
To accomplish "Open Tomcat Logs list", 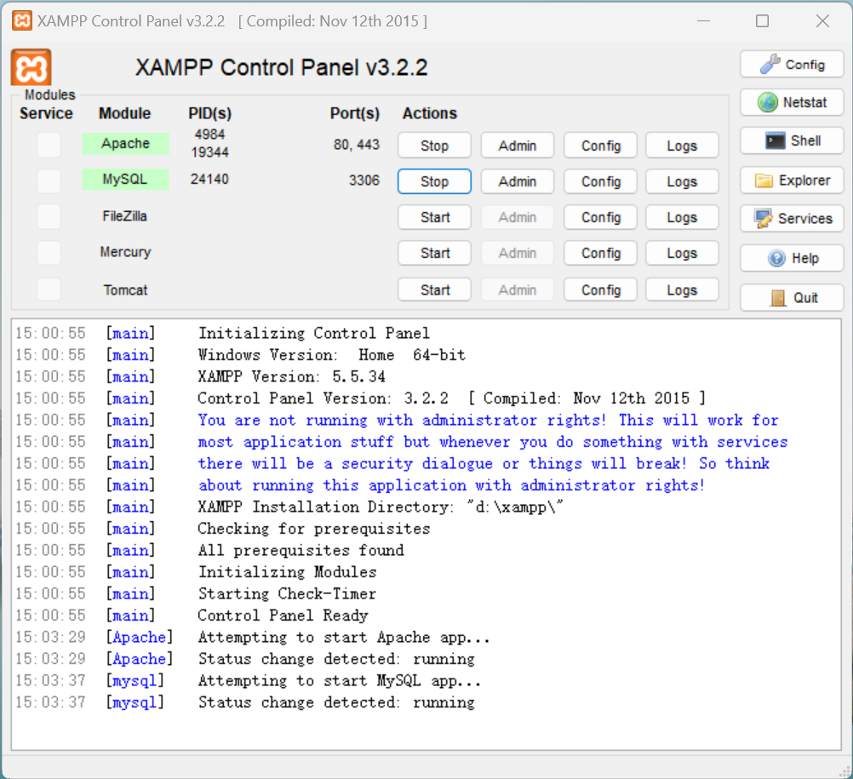I will (682, 289).
